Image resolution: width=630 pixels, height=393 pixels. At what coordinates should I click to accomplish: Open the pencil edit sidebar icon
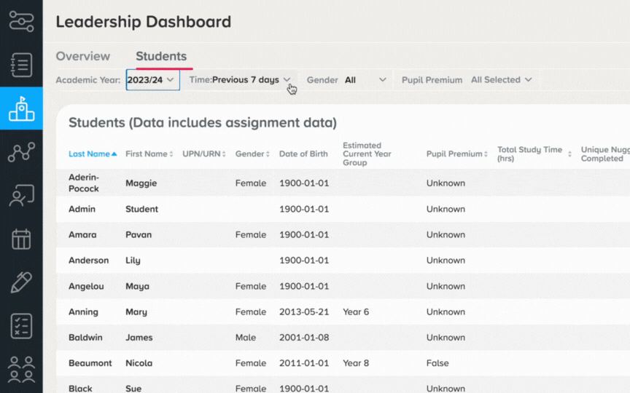click(x=21, y=282)
